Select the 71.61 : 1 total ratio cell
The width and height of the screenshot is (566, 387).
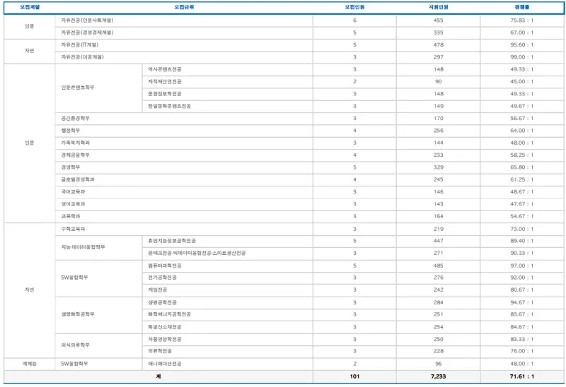click(522, 376)
